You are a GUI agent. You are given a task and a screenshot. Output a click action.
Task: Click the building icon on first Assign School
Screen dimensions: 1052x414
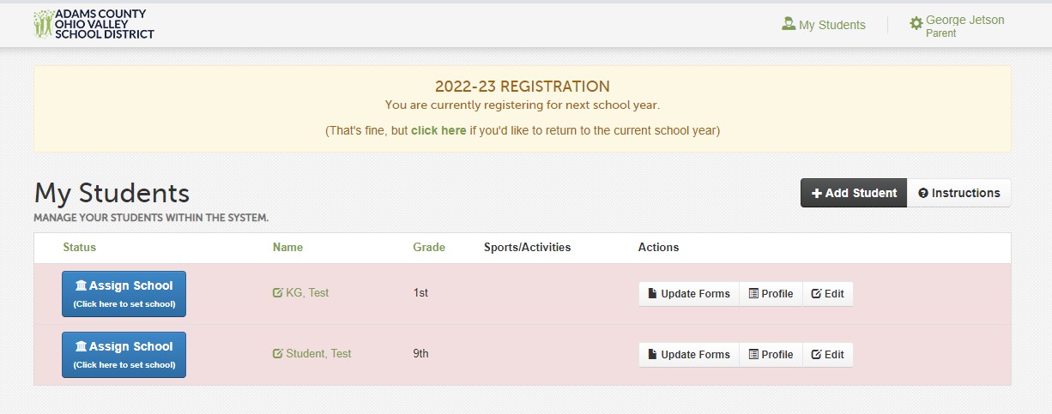pyautogui.click(x=81, y=285)
